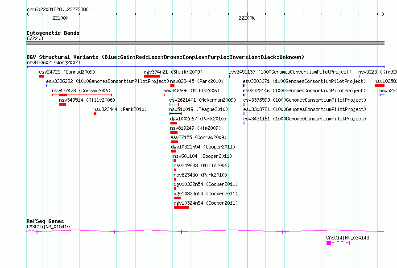
Task: Open variant esv27155 (Conrad2009) label
Action: point(198,137)
